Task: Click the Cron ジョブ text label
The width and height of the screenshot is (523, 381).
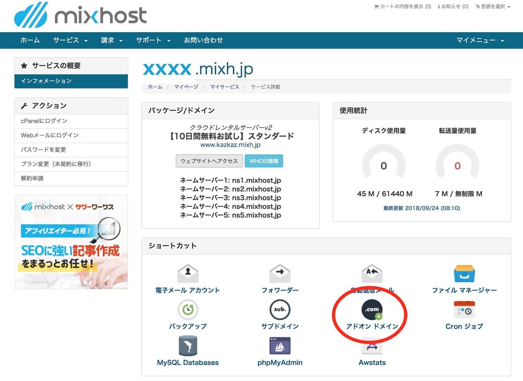Action: (x=464, y=326)
